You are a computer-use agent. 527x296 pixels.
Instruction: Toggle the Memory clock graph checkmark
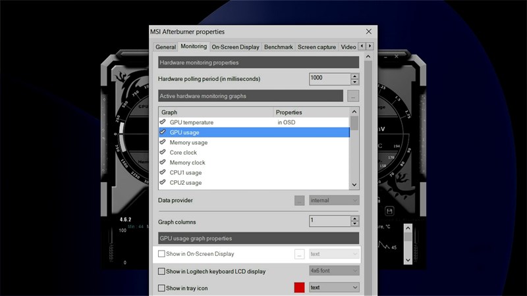[163, 162]
